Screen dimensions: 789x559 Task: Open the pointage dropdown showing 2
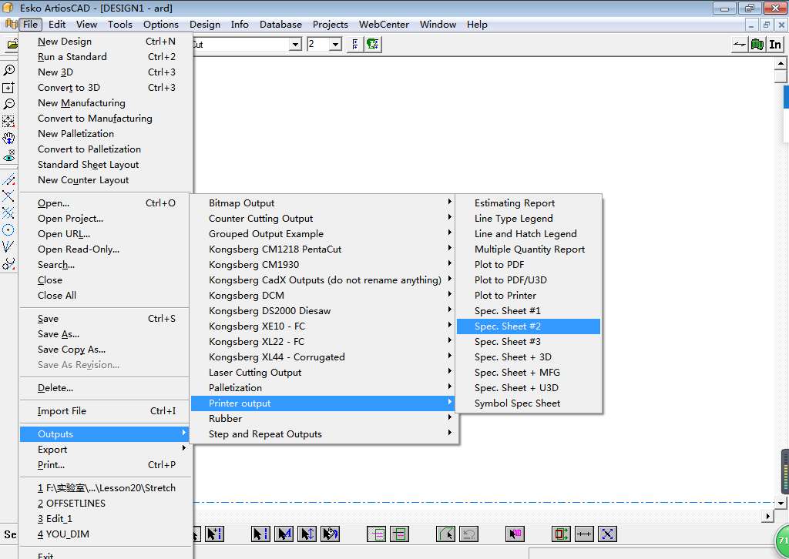click(x=335, y=45)
